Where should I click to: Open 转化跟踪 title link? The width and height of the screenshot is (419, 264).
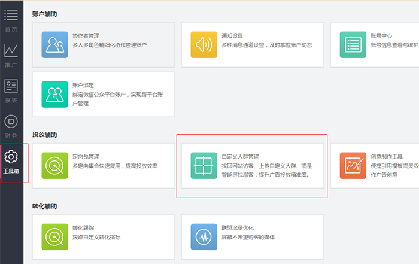tap(83, 228)
